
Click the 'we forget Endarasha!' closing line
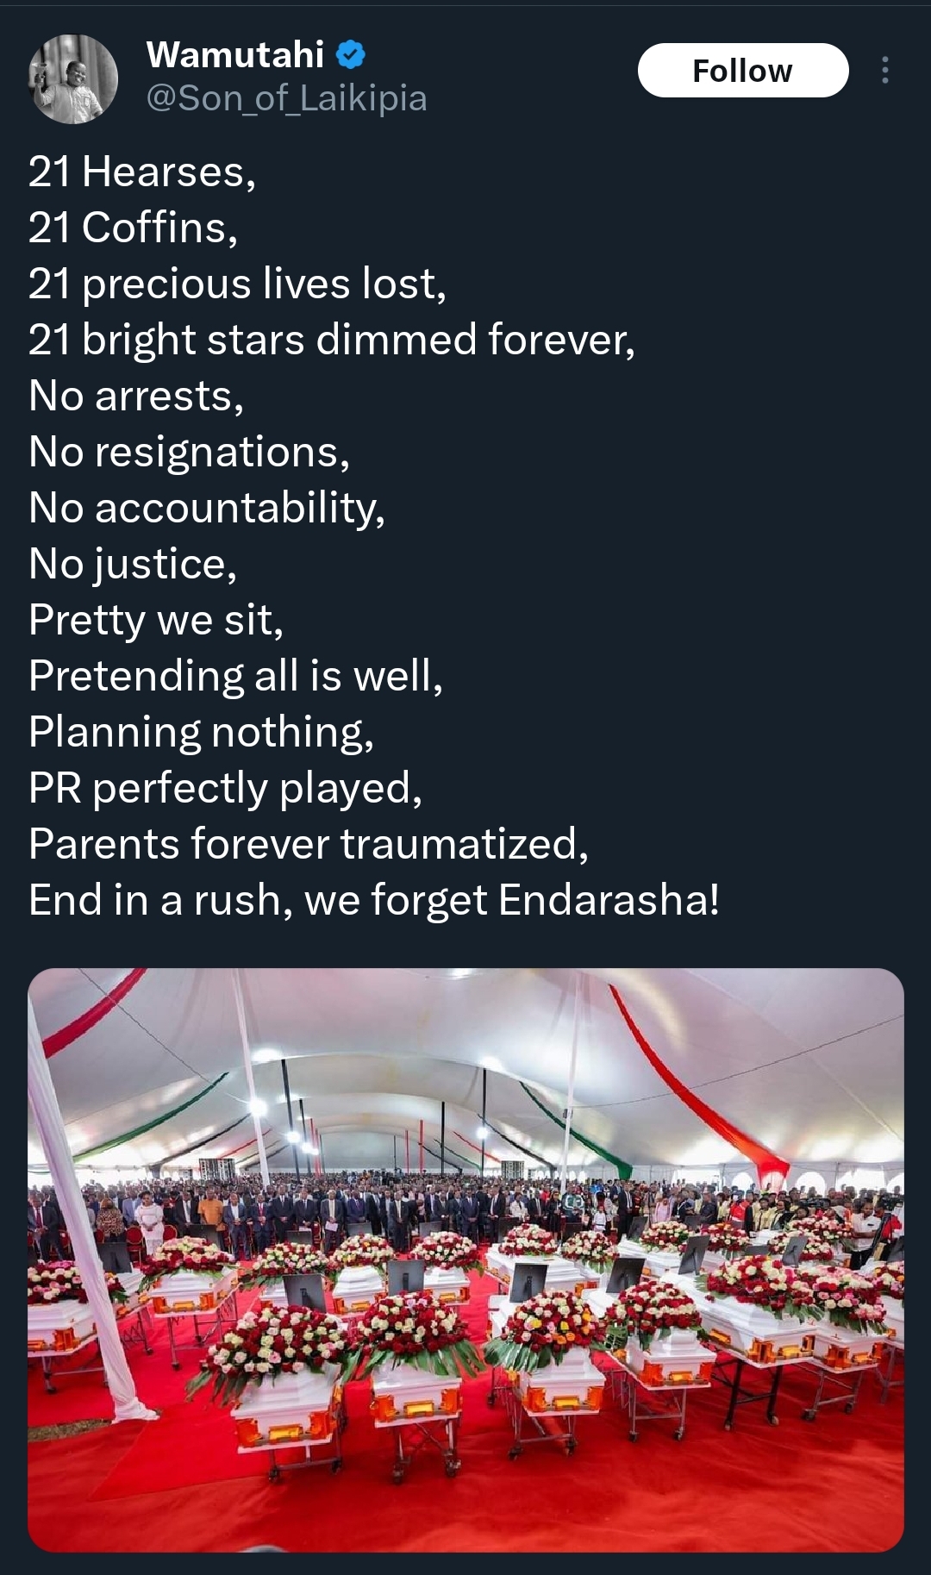pyautogui.click(x=512, y=899)
